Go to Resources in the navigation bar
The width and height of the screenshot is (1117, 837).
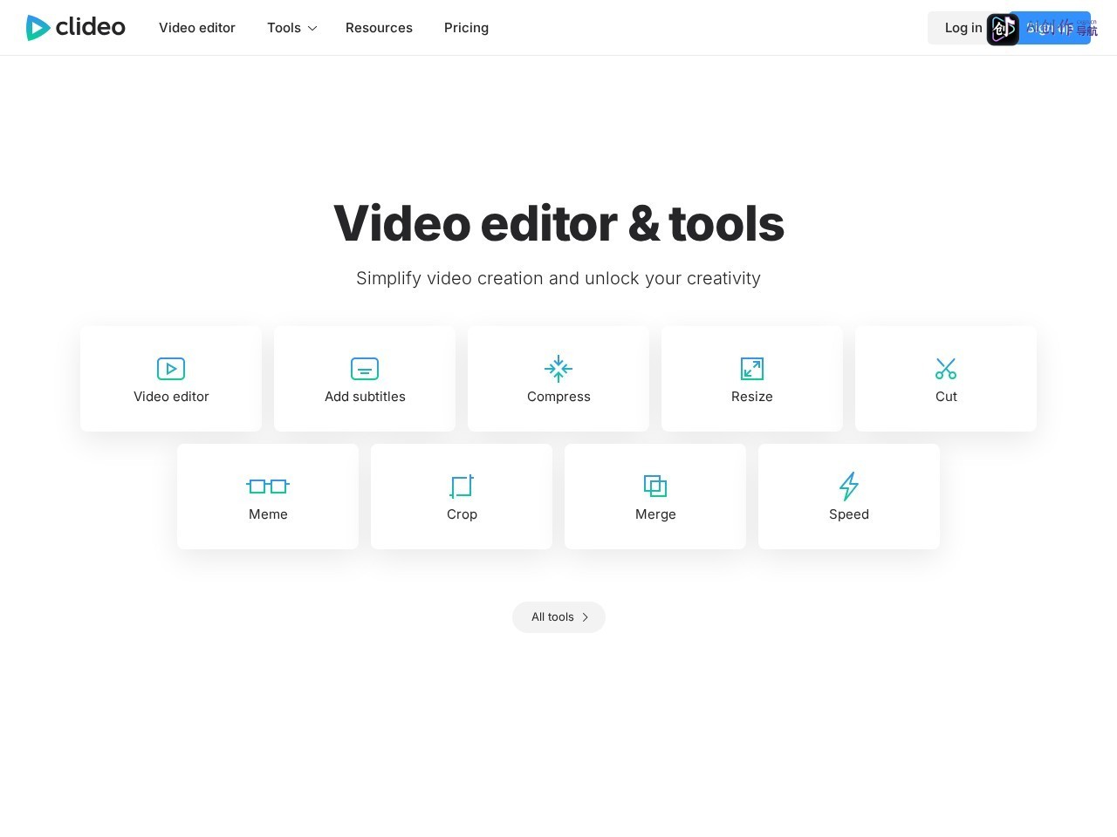coord(379,28)
